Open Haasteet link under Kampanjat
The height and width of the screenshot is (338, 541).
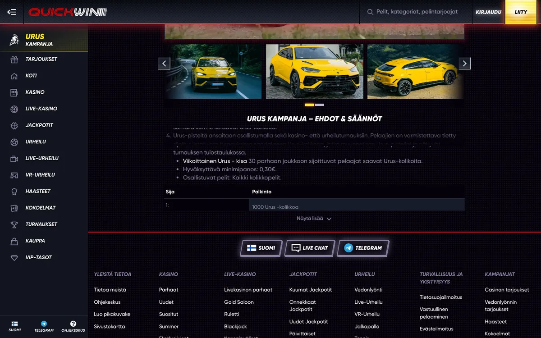click(x=496, y=322)
